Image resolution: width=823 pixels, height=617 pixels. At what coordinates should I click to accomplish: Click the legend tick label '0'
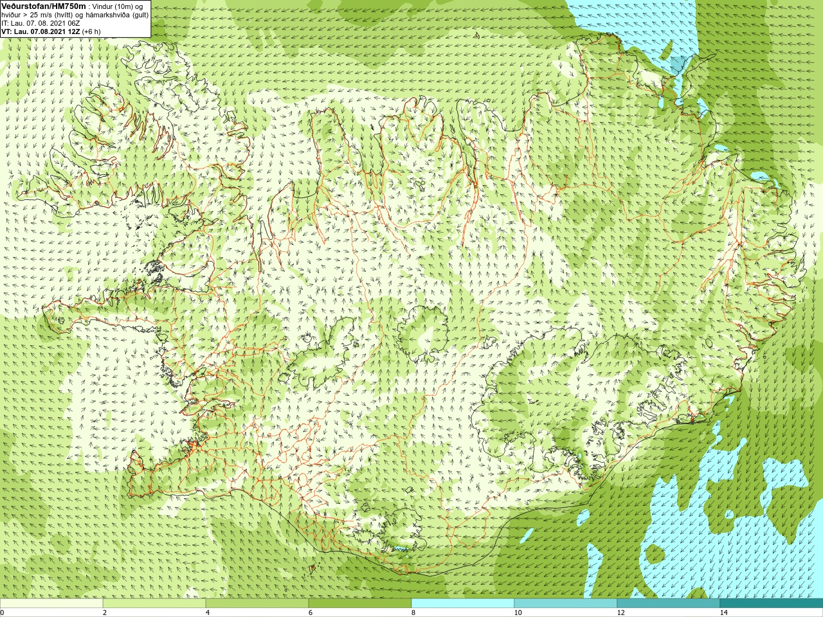tap(3, 613)
